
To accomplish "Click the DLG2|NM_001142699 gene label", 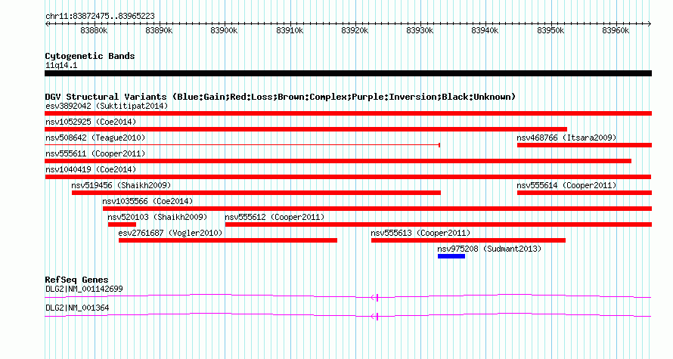I will click(x=84, y=289).
